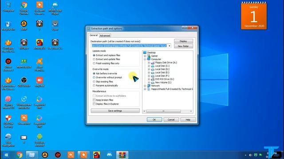Select Local Disk (E:) in tree

(x=162, y=72)
